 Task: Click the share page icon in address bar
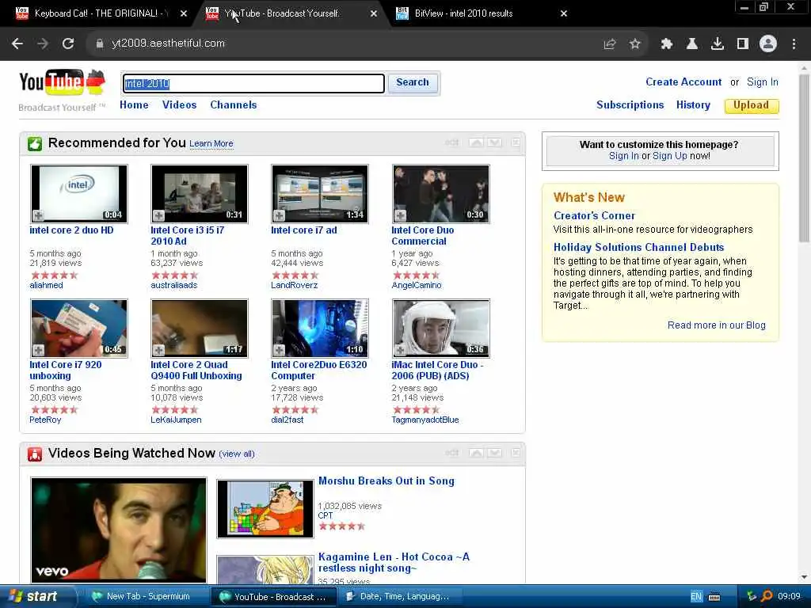610,44
